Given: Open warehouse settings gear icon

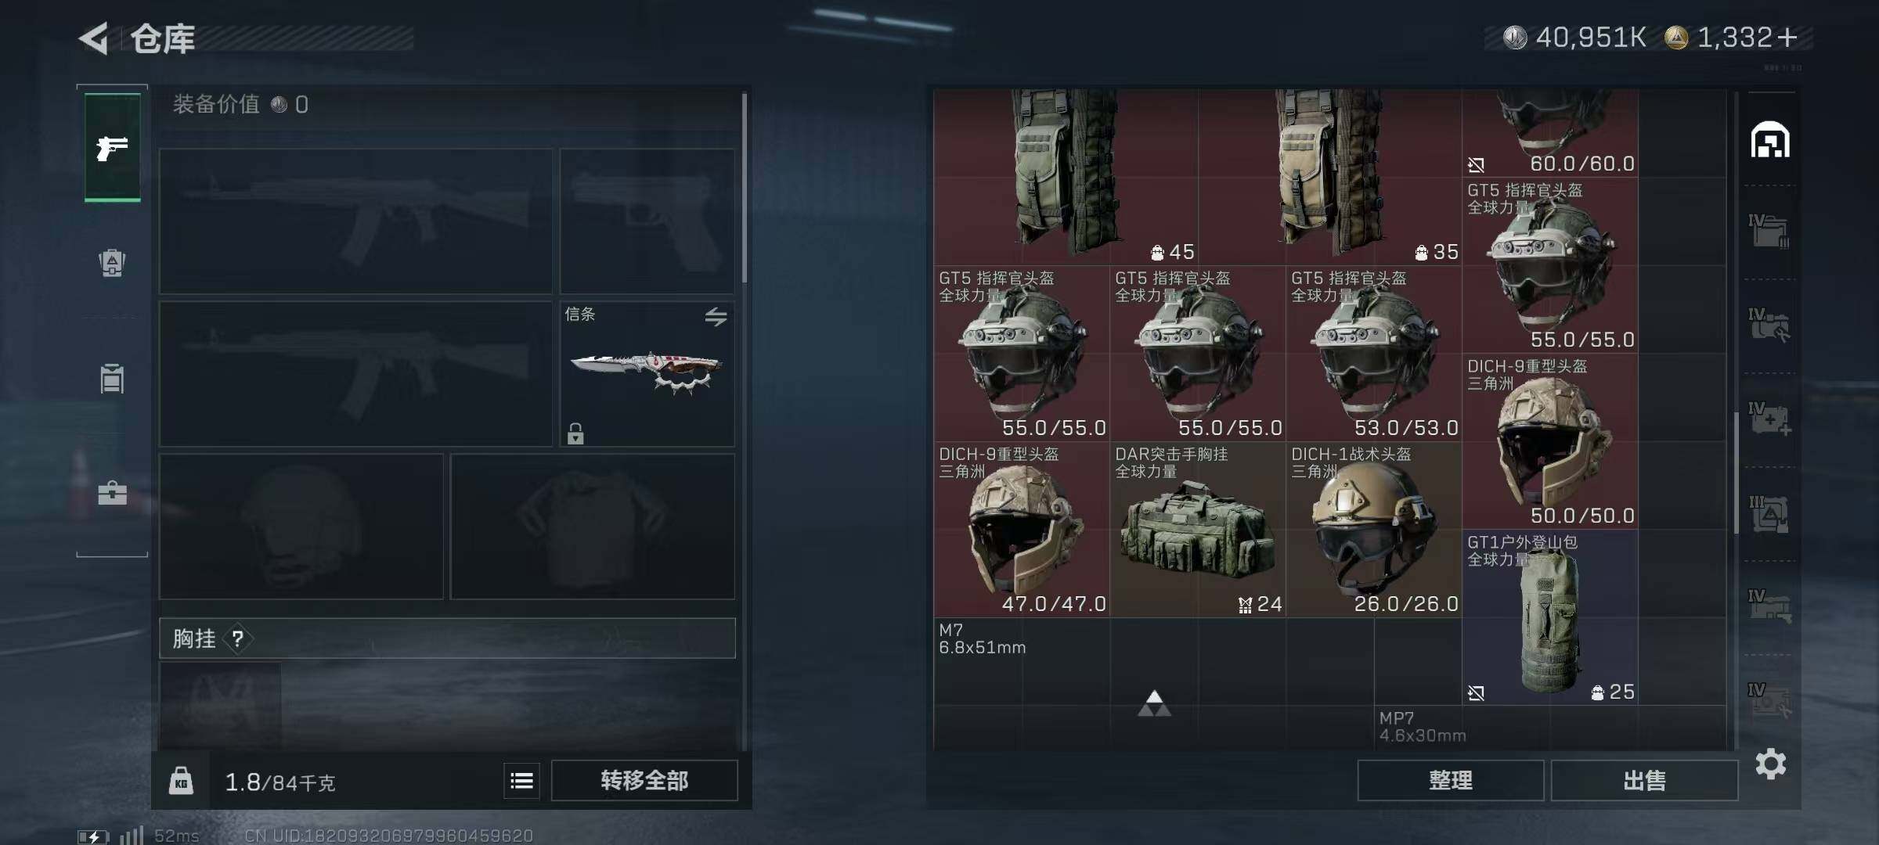Looking at the screenshot, I should click(x=1770, y=764).
